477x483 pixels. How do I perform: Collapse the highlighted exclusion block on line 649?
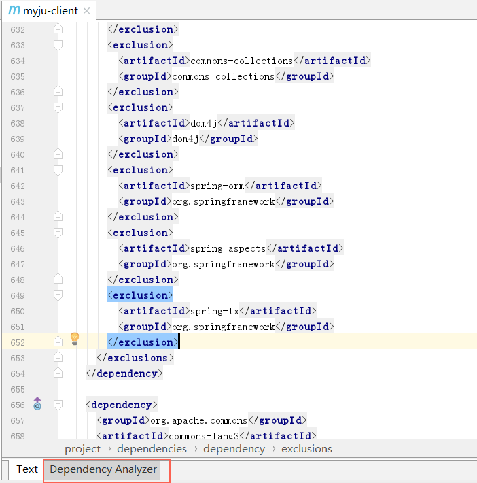[x=58, y=295]
